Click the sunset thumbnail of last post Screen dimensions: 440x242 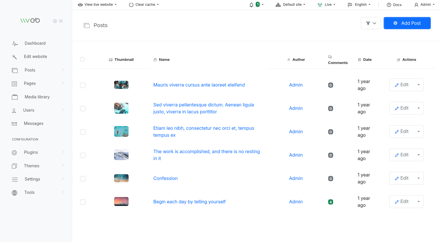121,202
